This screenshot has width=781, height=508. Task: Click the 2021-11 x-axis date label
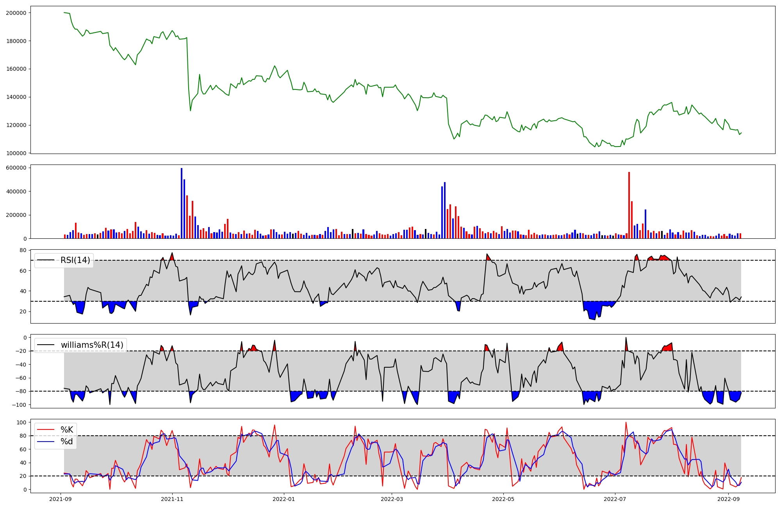tap(172, 499)
